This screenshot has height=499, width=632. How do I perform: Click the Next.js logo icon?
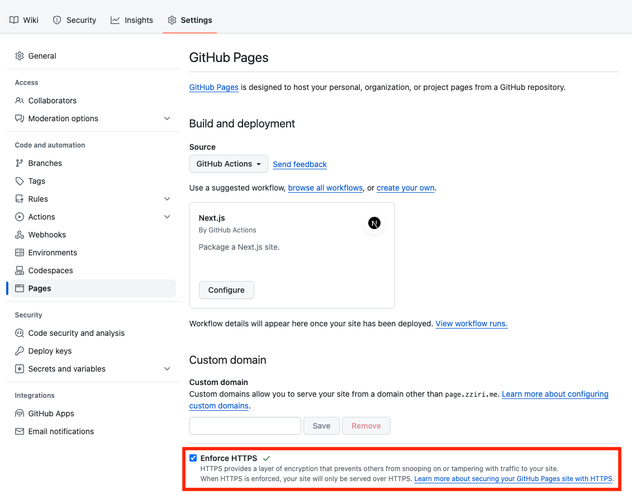coord(374,223)
